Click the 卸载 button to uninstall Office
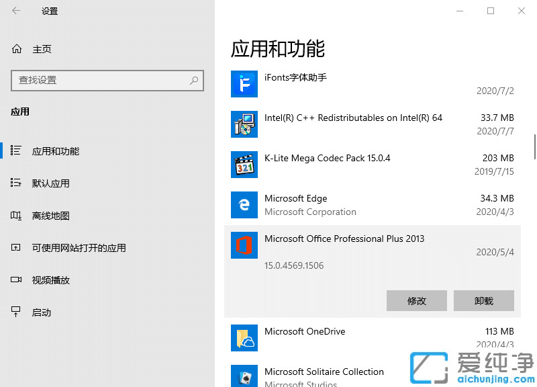Viewport: 537px width, 387px height. pos(483,300)
